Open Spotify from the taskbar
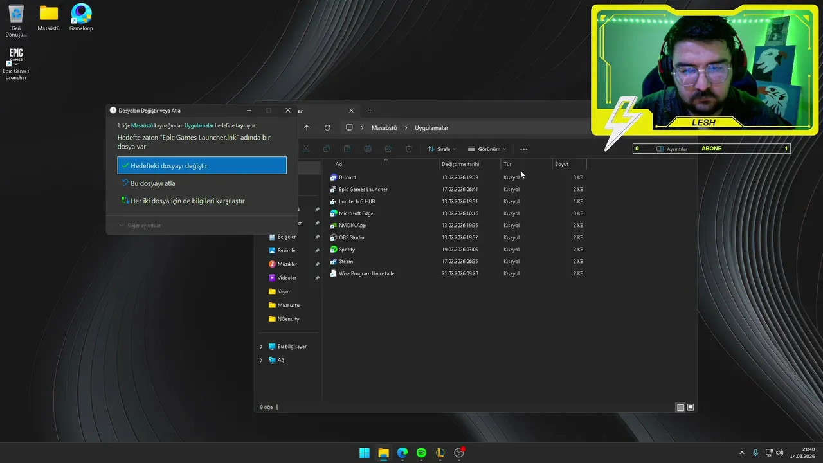 click(421, 453)
